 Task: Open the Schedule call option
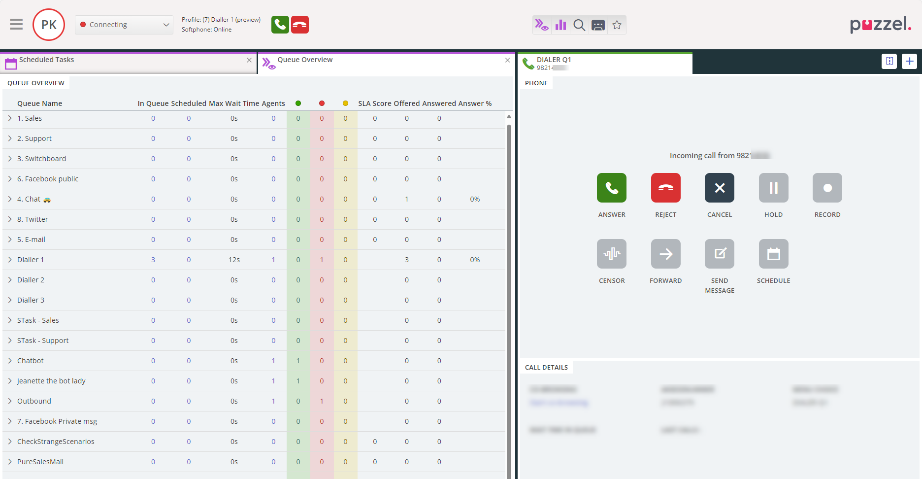coord(773,254)
